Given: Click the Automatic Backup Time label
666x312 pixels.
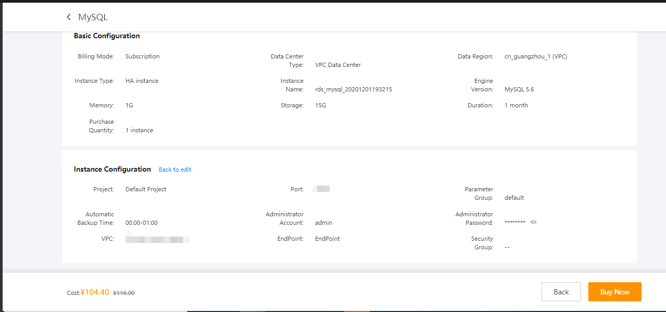Looking at the screenshot, I should tap(96, 218).
